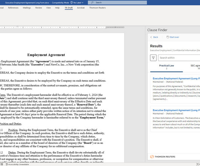This screenshot has width=200, height=166.
Task: Click the Thomson Reuters logo in panel footer
Action: pos(152,157)
